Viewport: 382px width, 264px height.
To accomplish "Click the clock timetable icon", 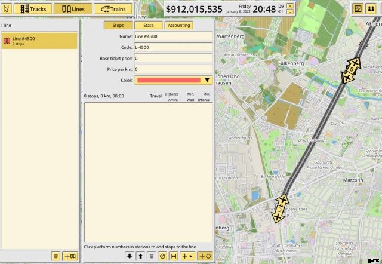I will [162, 256].
